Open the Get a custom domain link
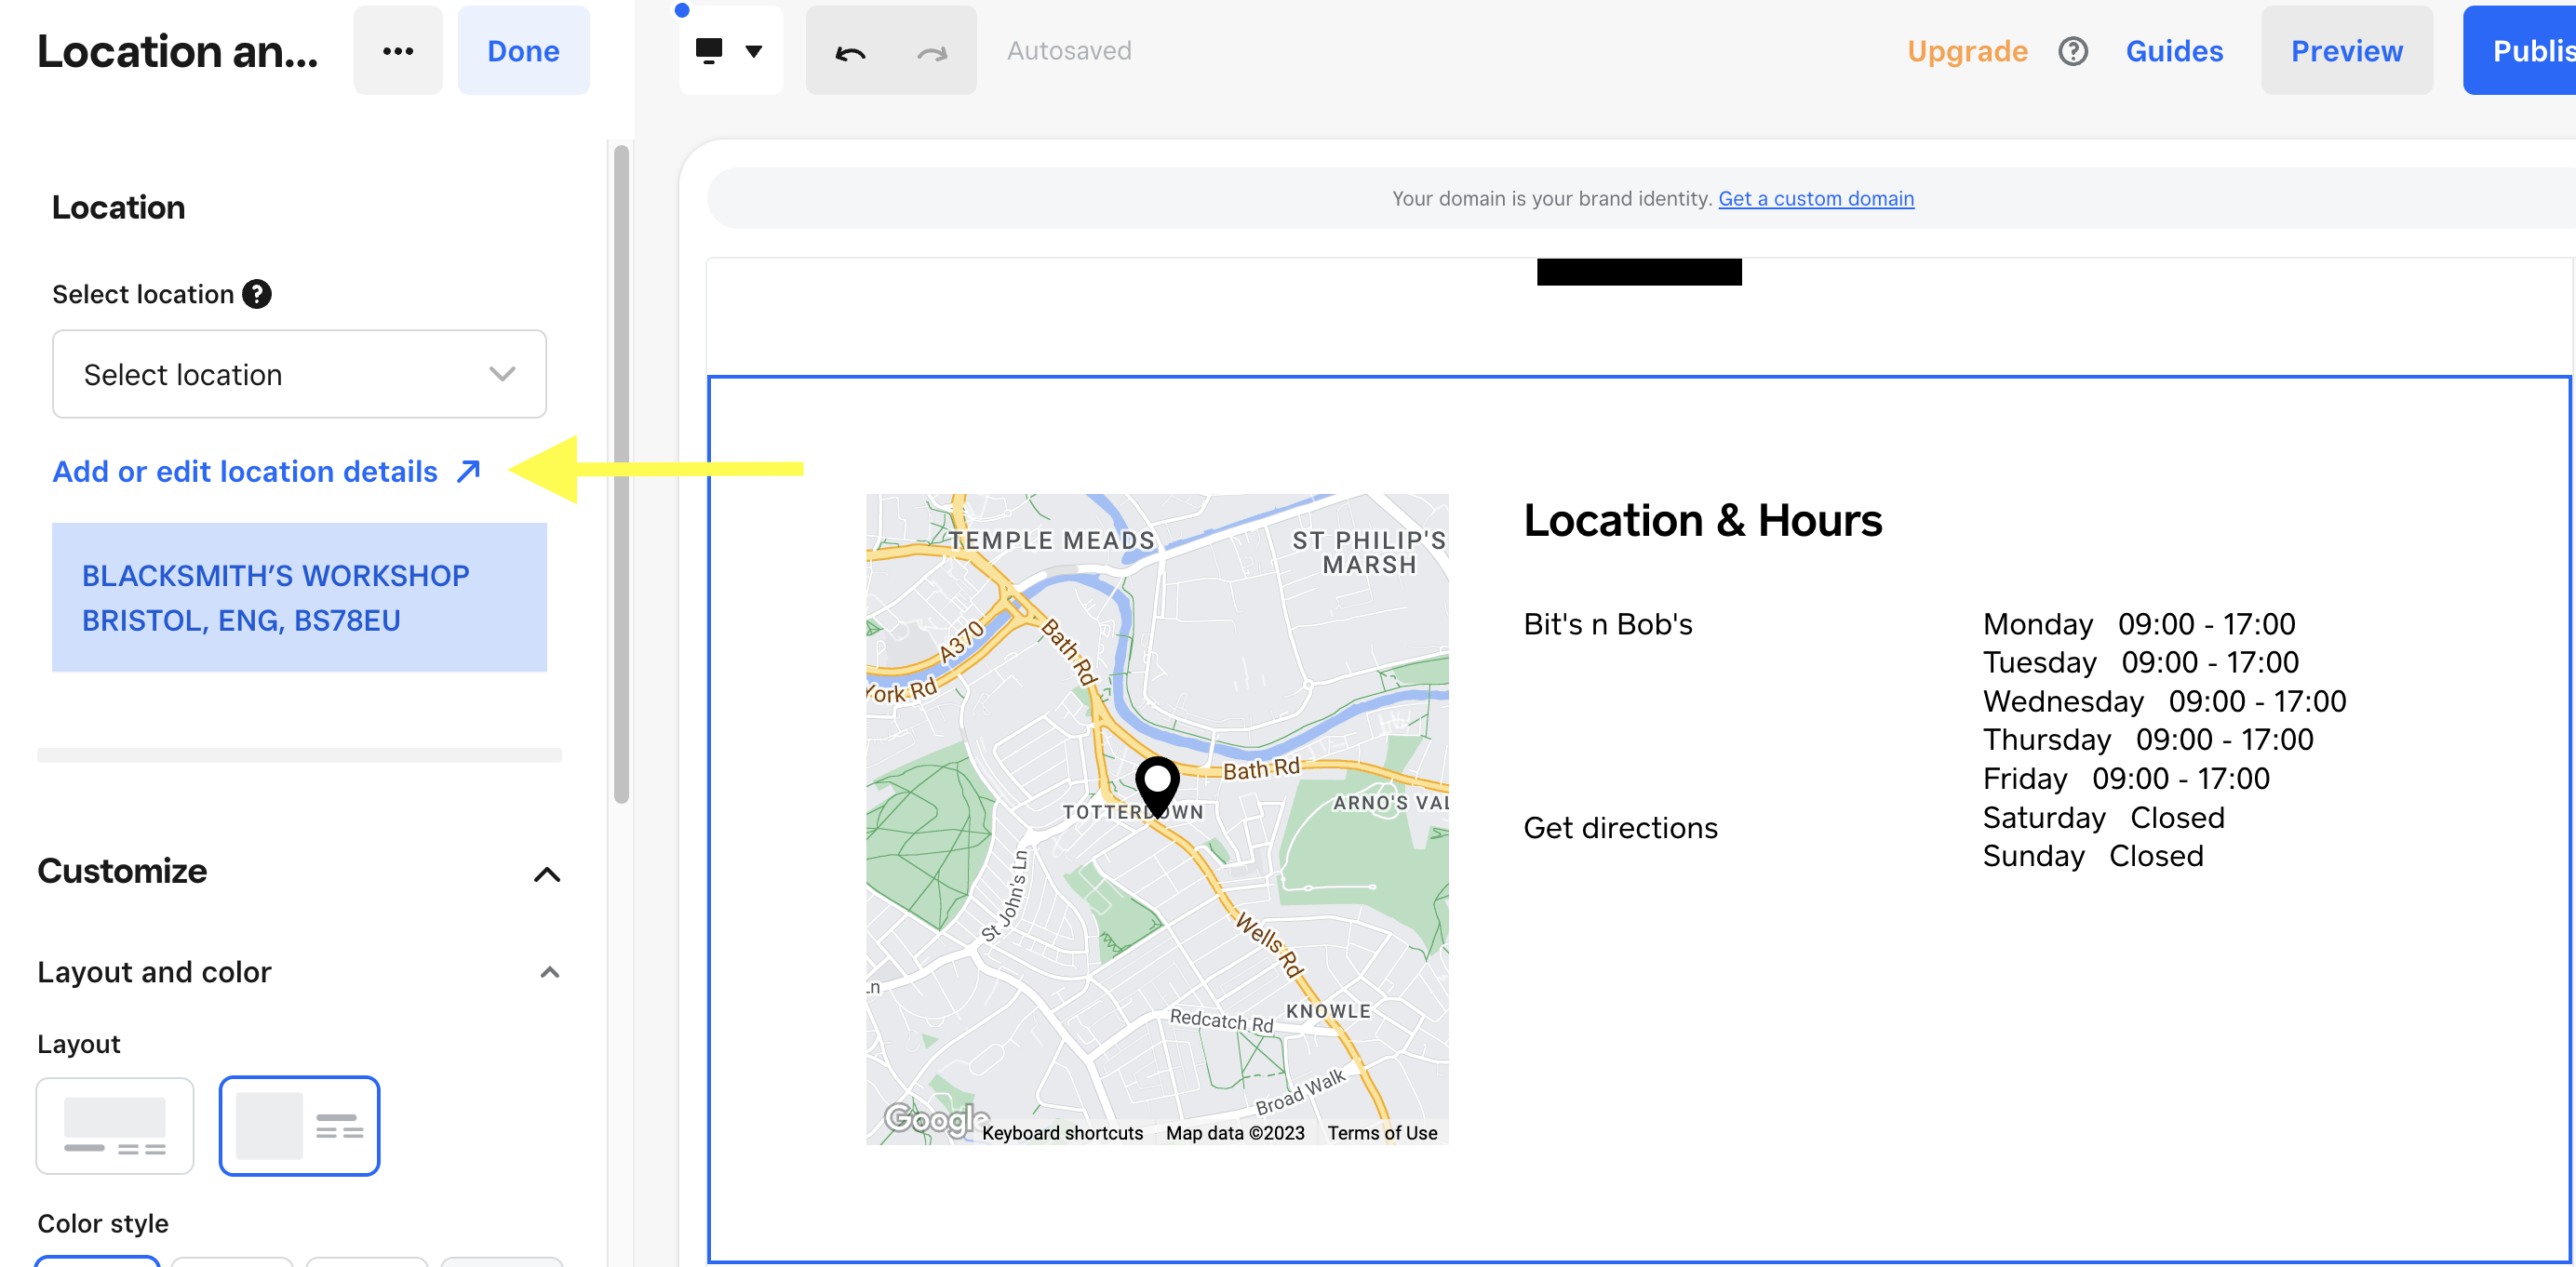2576x1267 pixels. (1816, 199)
